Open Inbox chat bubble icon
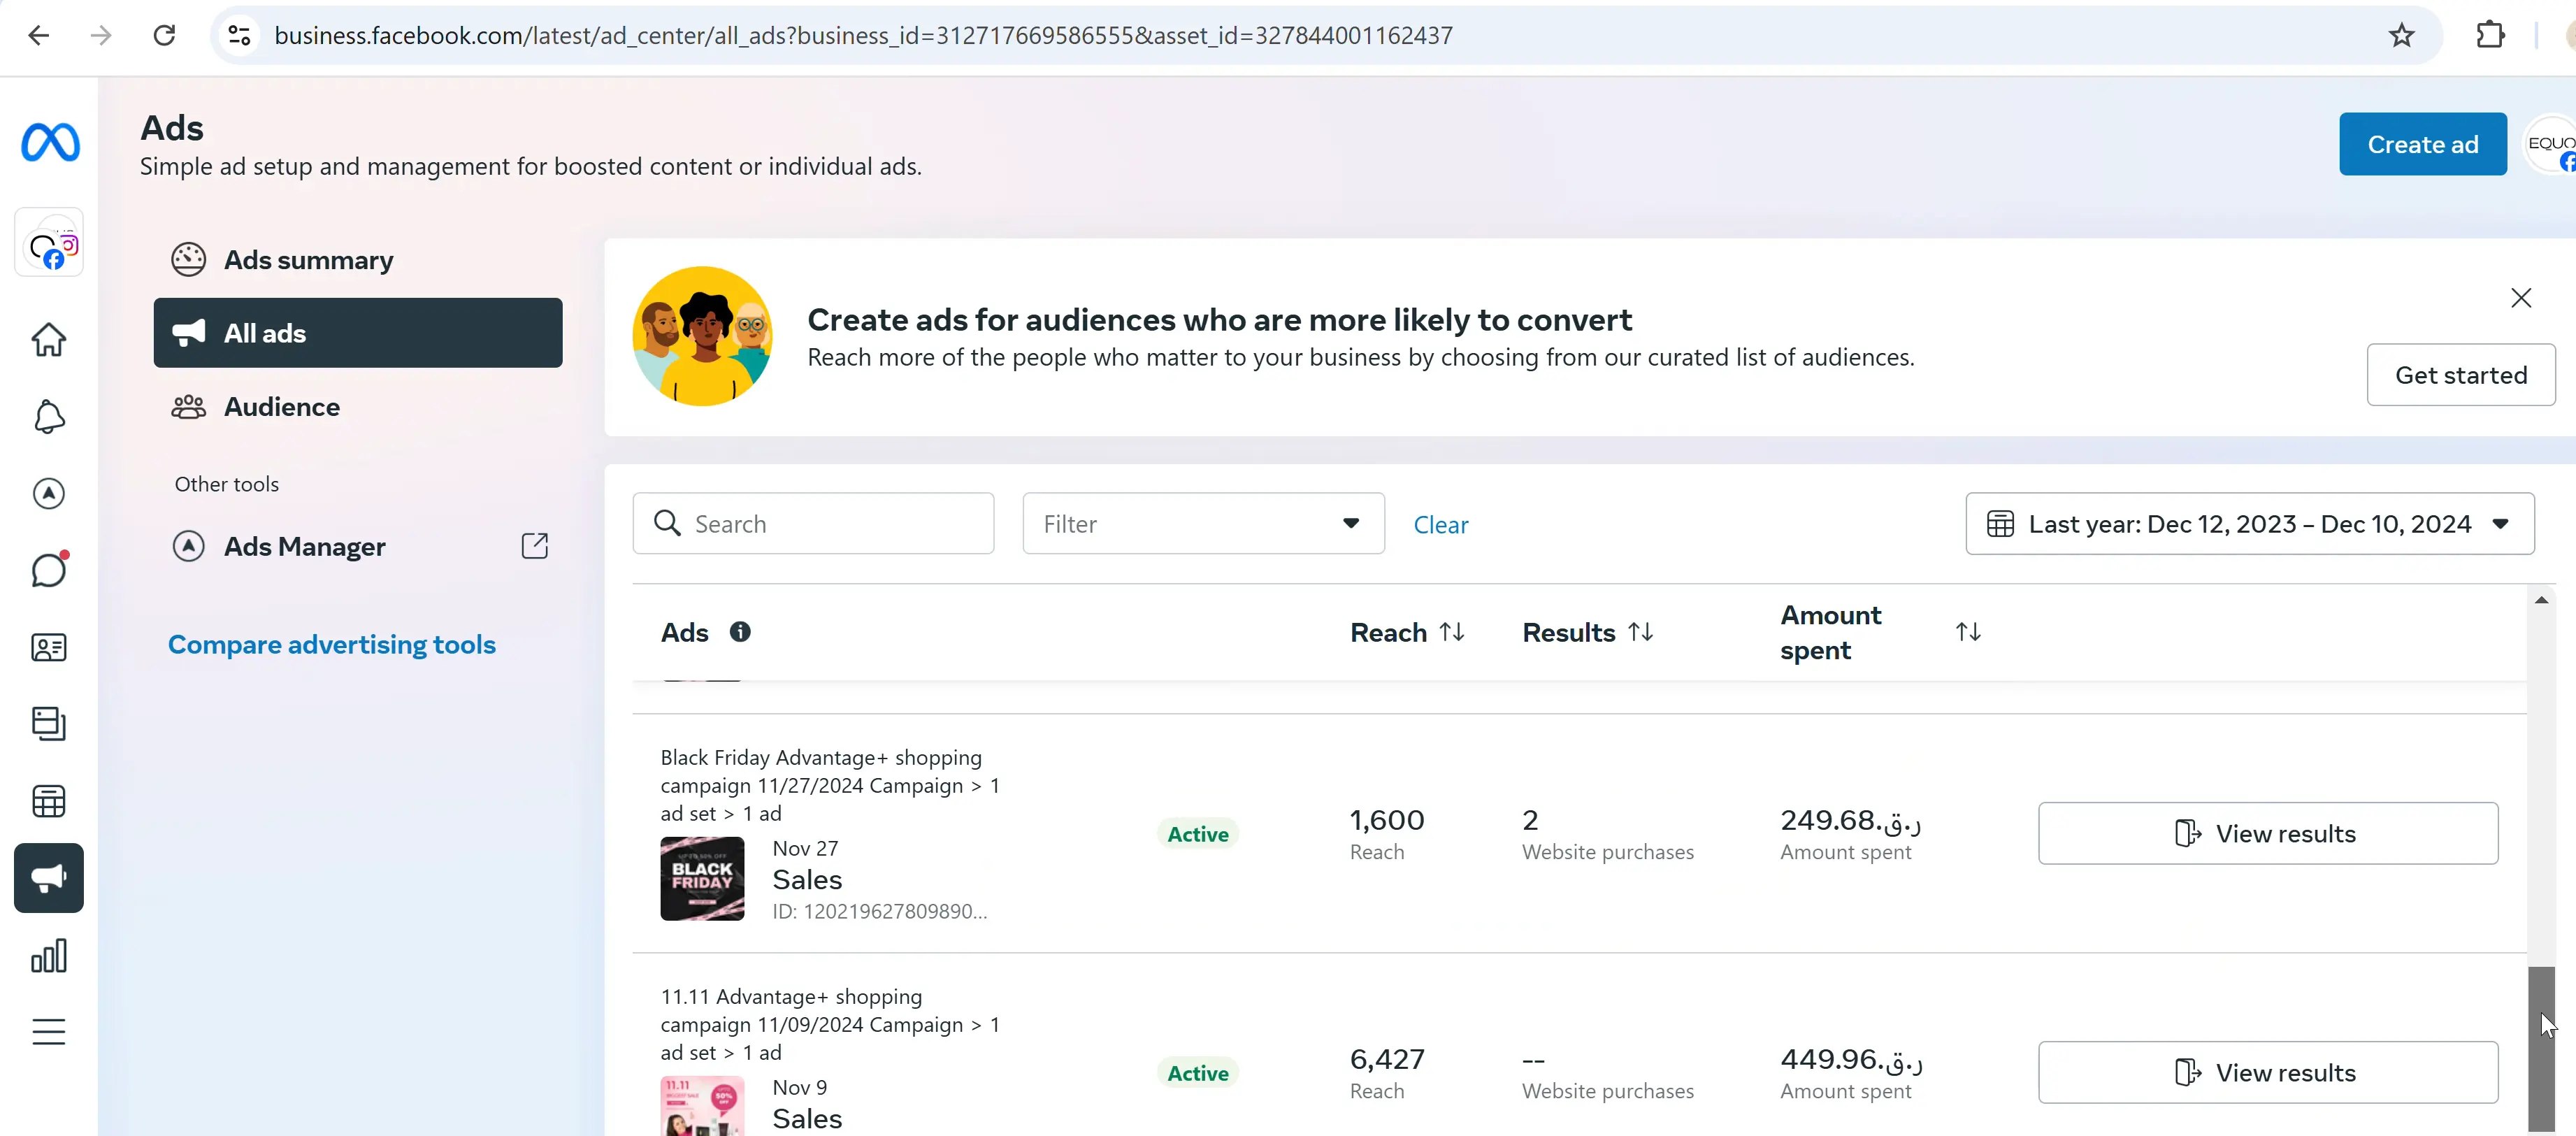This screenshot has width=2576, height=1136. pyautogui.click(x=49, y=570)
